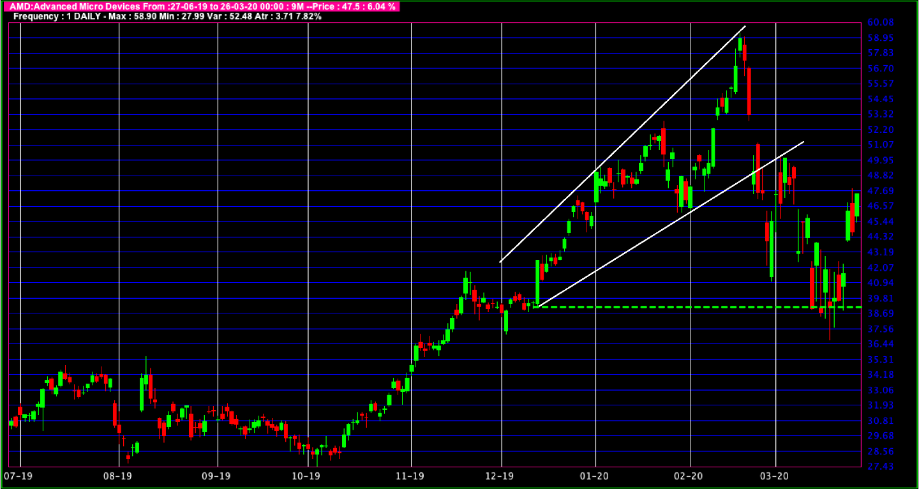
Task: Click the green dashed support line
Action: (670, 307)
